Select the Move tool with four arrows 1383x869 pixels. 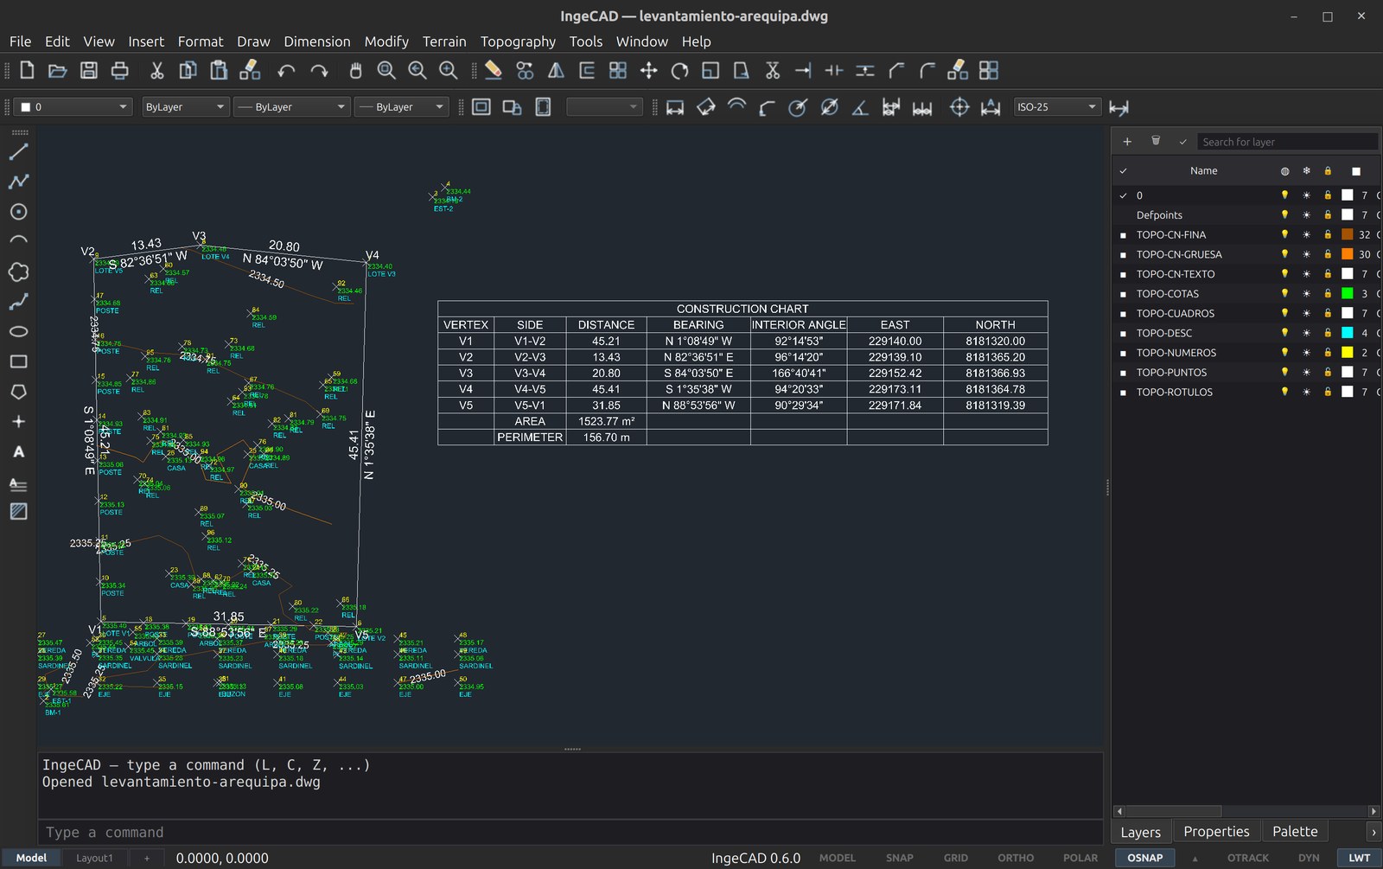point(648,70)
